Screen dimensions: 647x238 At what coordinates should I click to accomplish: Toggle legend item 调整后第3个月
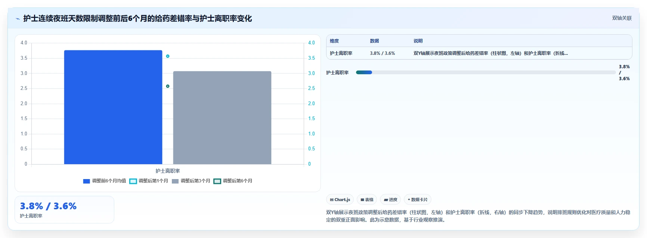tap(191, 181)
